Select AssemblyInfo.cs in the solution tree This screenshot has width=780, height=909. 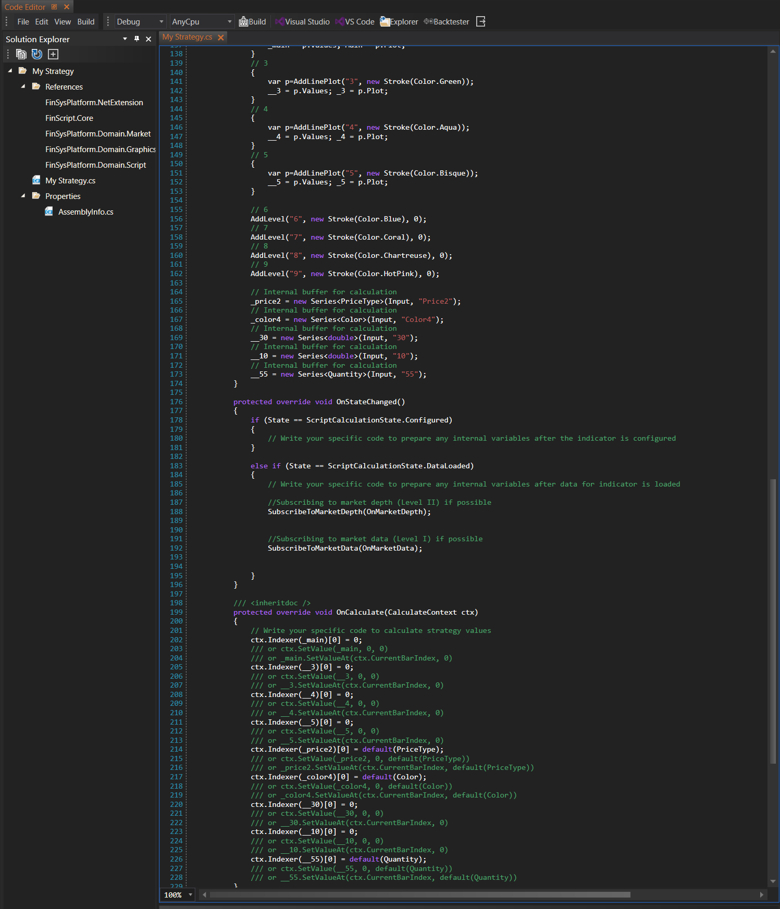pos(85,212)
